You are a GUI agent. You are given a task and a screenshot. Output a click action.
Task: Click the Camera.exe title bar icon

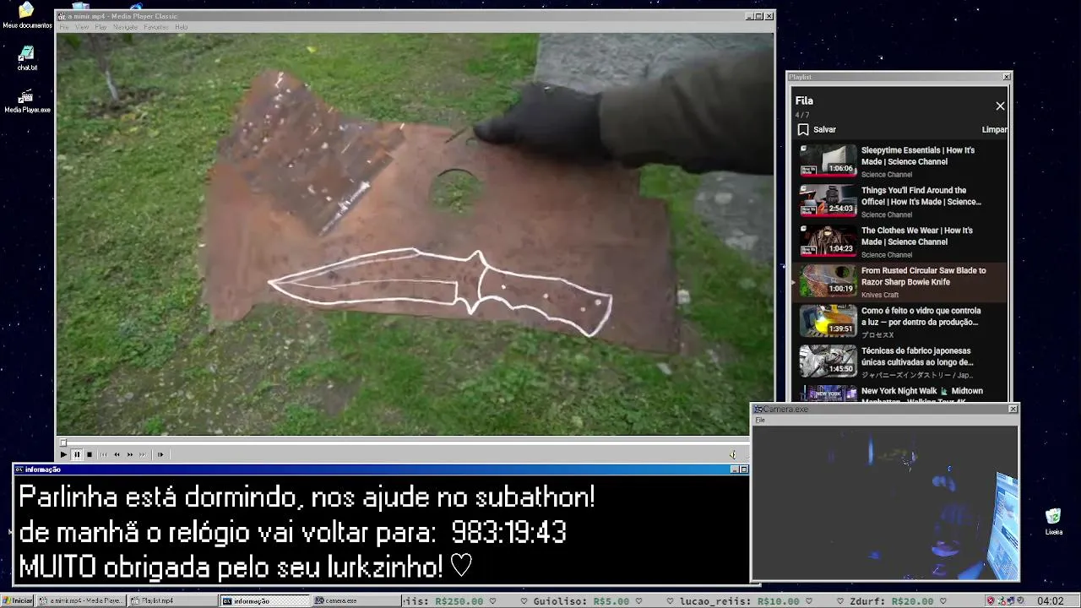[758, 410]
